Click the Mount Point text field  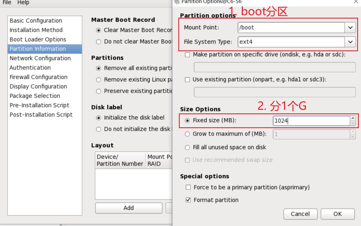tap(291, 27)
